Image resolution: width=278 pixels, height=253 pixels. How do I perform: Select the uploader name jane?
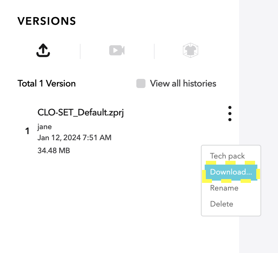pyautogui.click(x=45, y=127)
